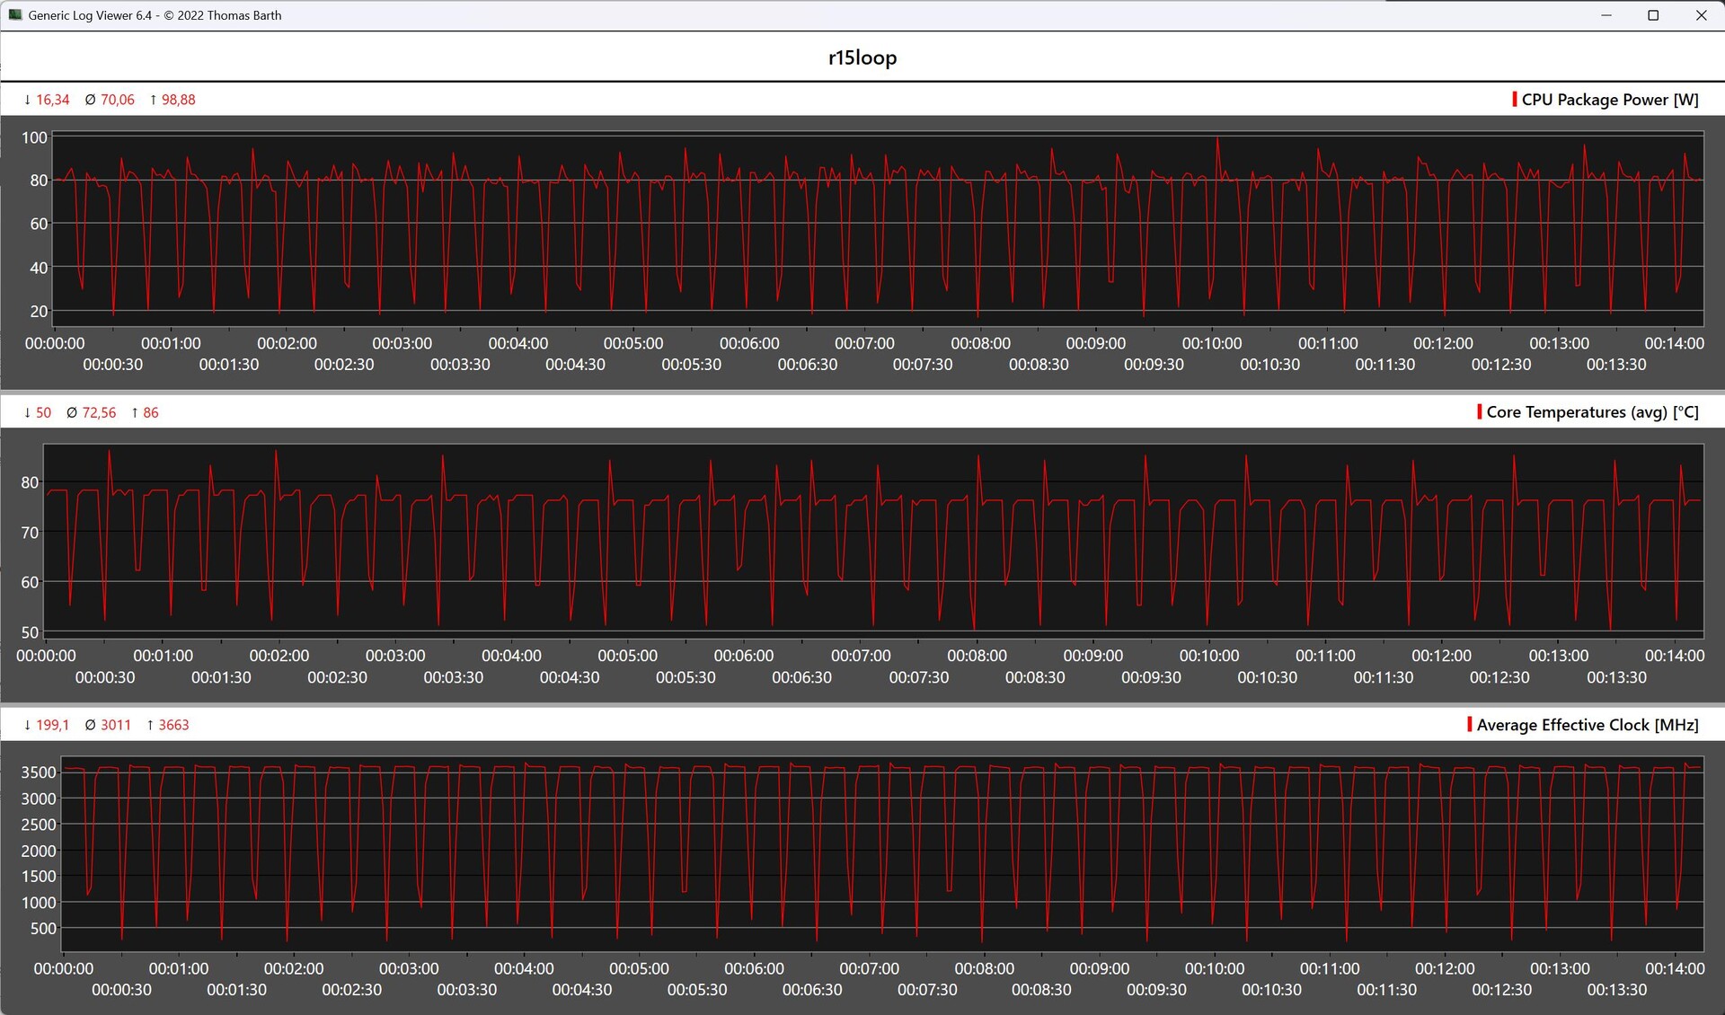Click the Generic Log Viewer app icon
1725x1015 pixels.
[x=14, y=15]
